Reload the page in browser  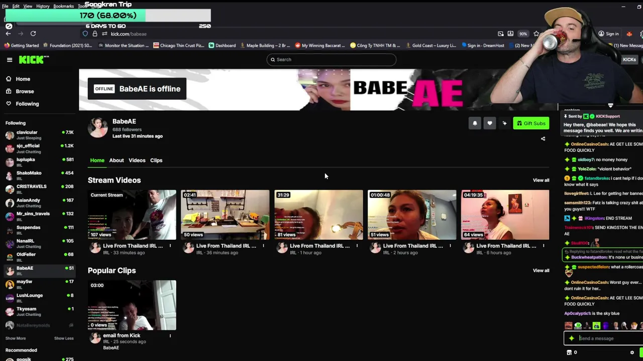33,34
